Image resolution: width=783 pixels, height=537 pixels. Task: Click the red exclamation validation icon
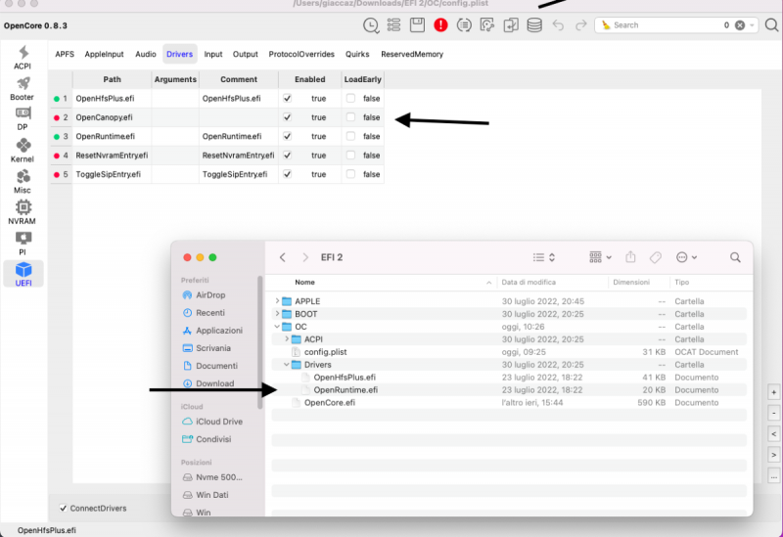point(440,25)
